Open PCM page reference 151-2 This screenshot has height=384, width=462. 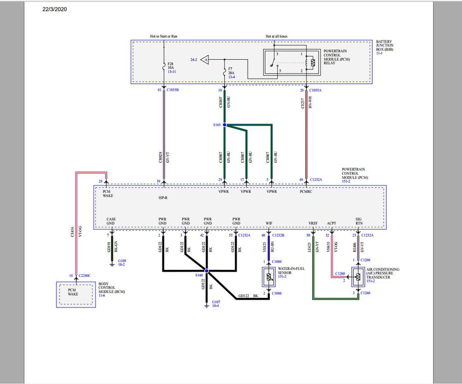(347, 180)
